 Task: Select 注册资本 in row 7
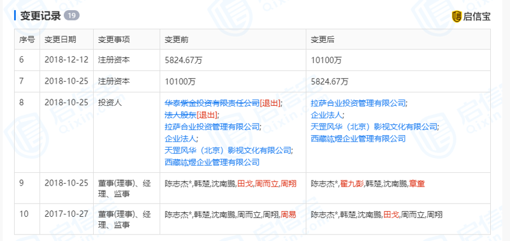114,81
